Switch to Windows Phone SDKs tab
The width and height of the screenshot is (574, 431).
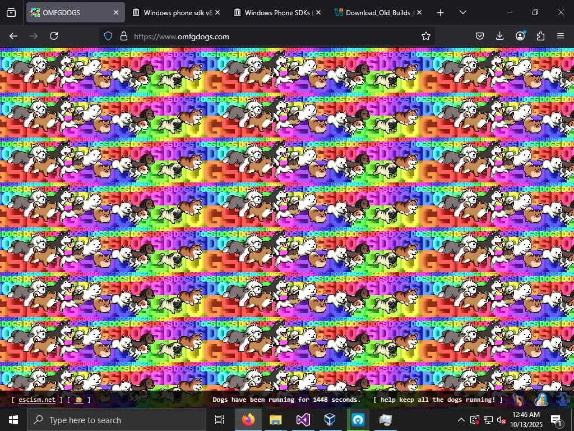277,12
